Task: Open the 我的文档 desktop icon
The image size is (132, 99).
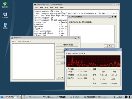Action: 5,5
